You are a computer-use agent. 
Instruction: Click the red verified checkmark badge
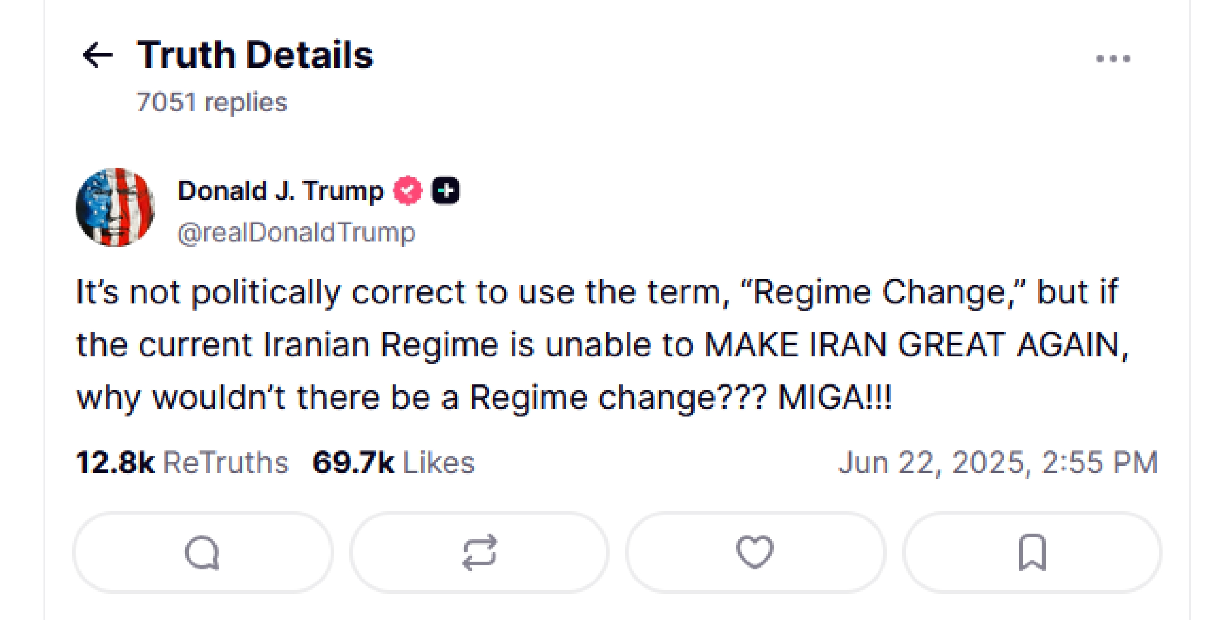[x=408, y=191]
